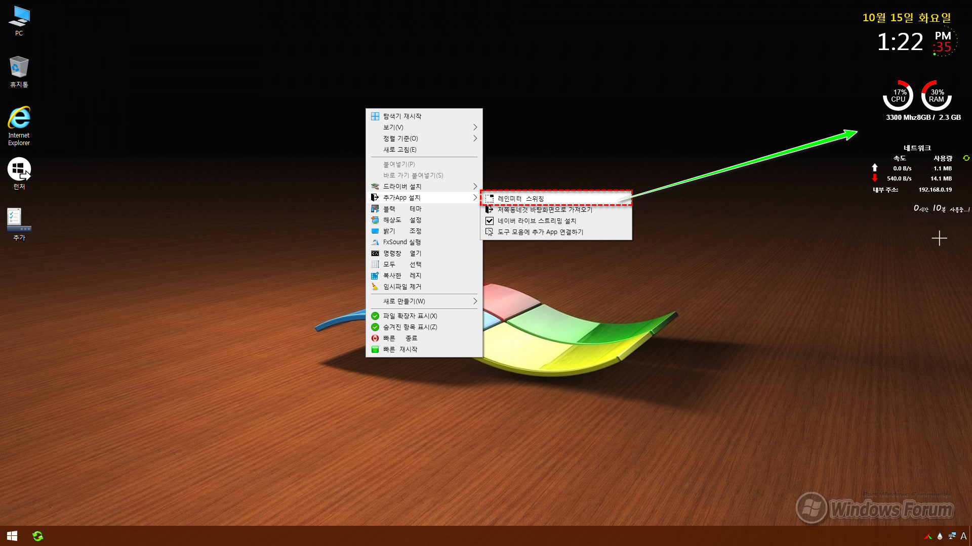Select 새로 고침(E) in the context menu
This screenshot has width=972, height=546.
(424, 150)
